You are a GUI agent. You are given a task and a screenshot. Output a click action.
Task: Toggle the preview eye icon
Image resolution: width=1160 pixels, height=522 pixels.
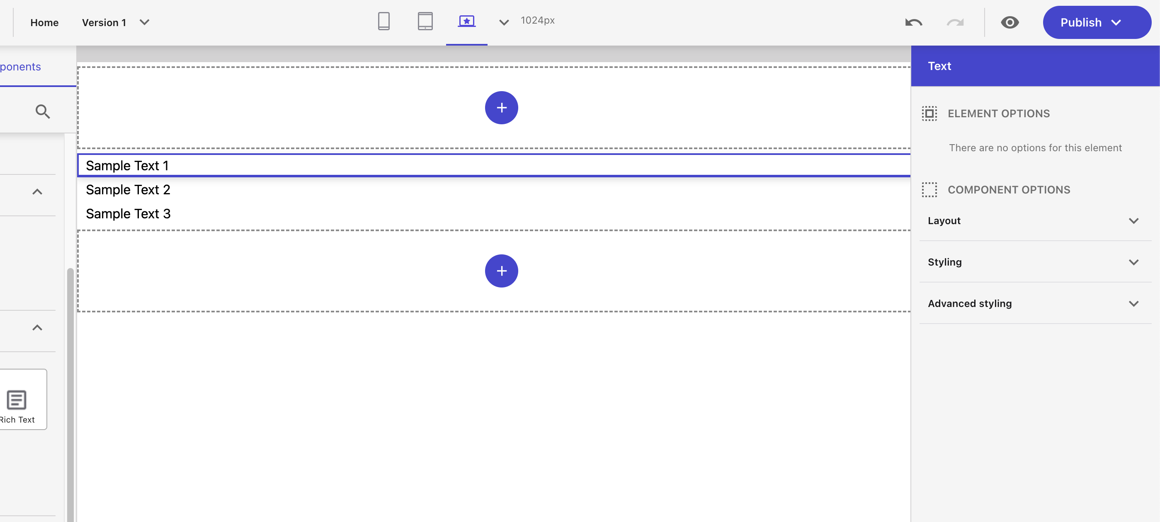tap(1010, 22)
